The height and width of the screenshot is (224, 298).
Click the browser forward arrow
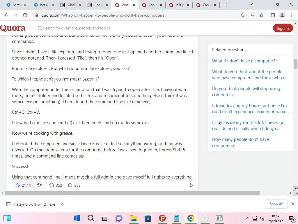point(16,15)
